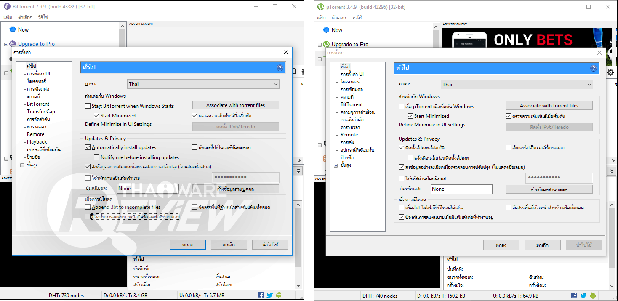Expand ขั้นสูง tree node in BitTorrent settings
618x301 pixels.
(22, 165)
